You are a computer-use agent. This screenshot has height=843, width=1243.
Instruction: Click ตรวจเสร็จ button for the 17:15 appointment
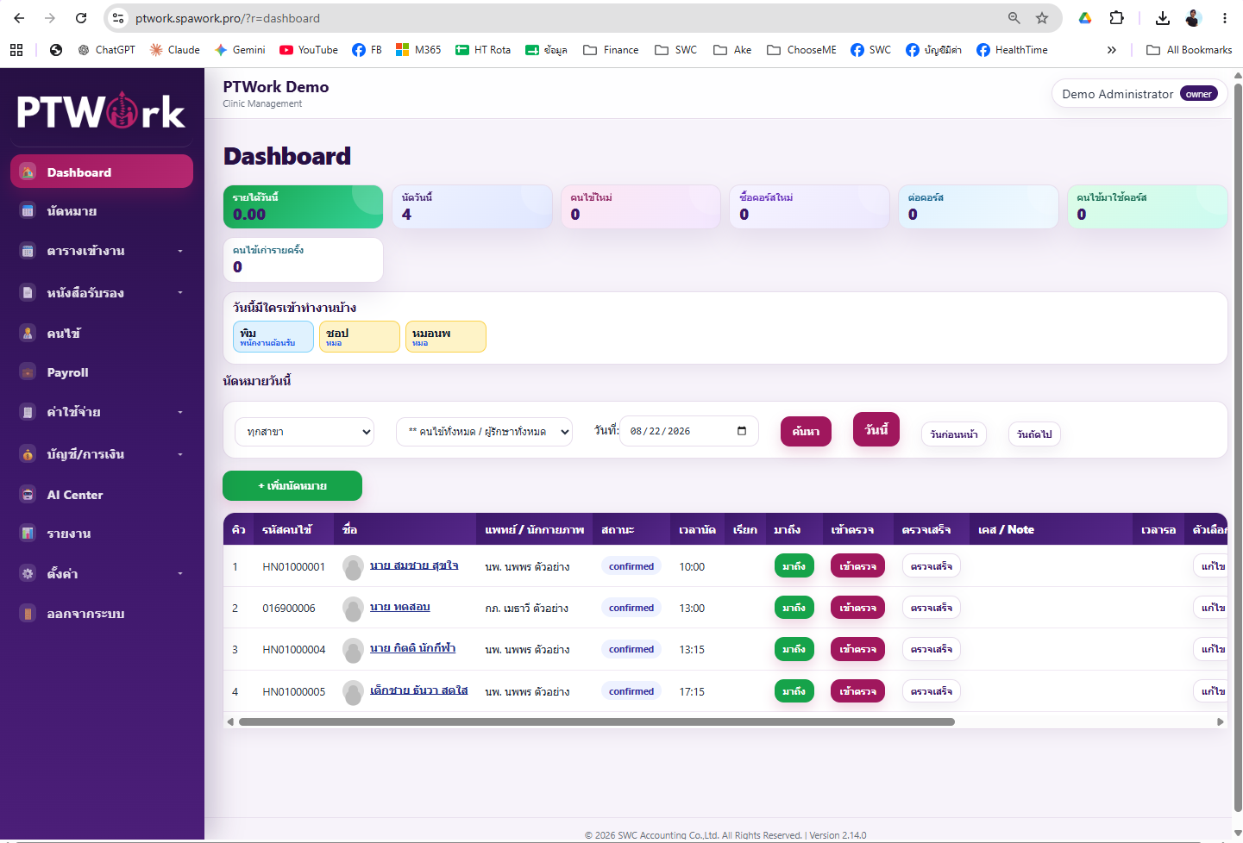932,691
